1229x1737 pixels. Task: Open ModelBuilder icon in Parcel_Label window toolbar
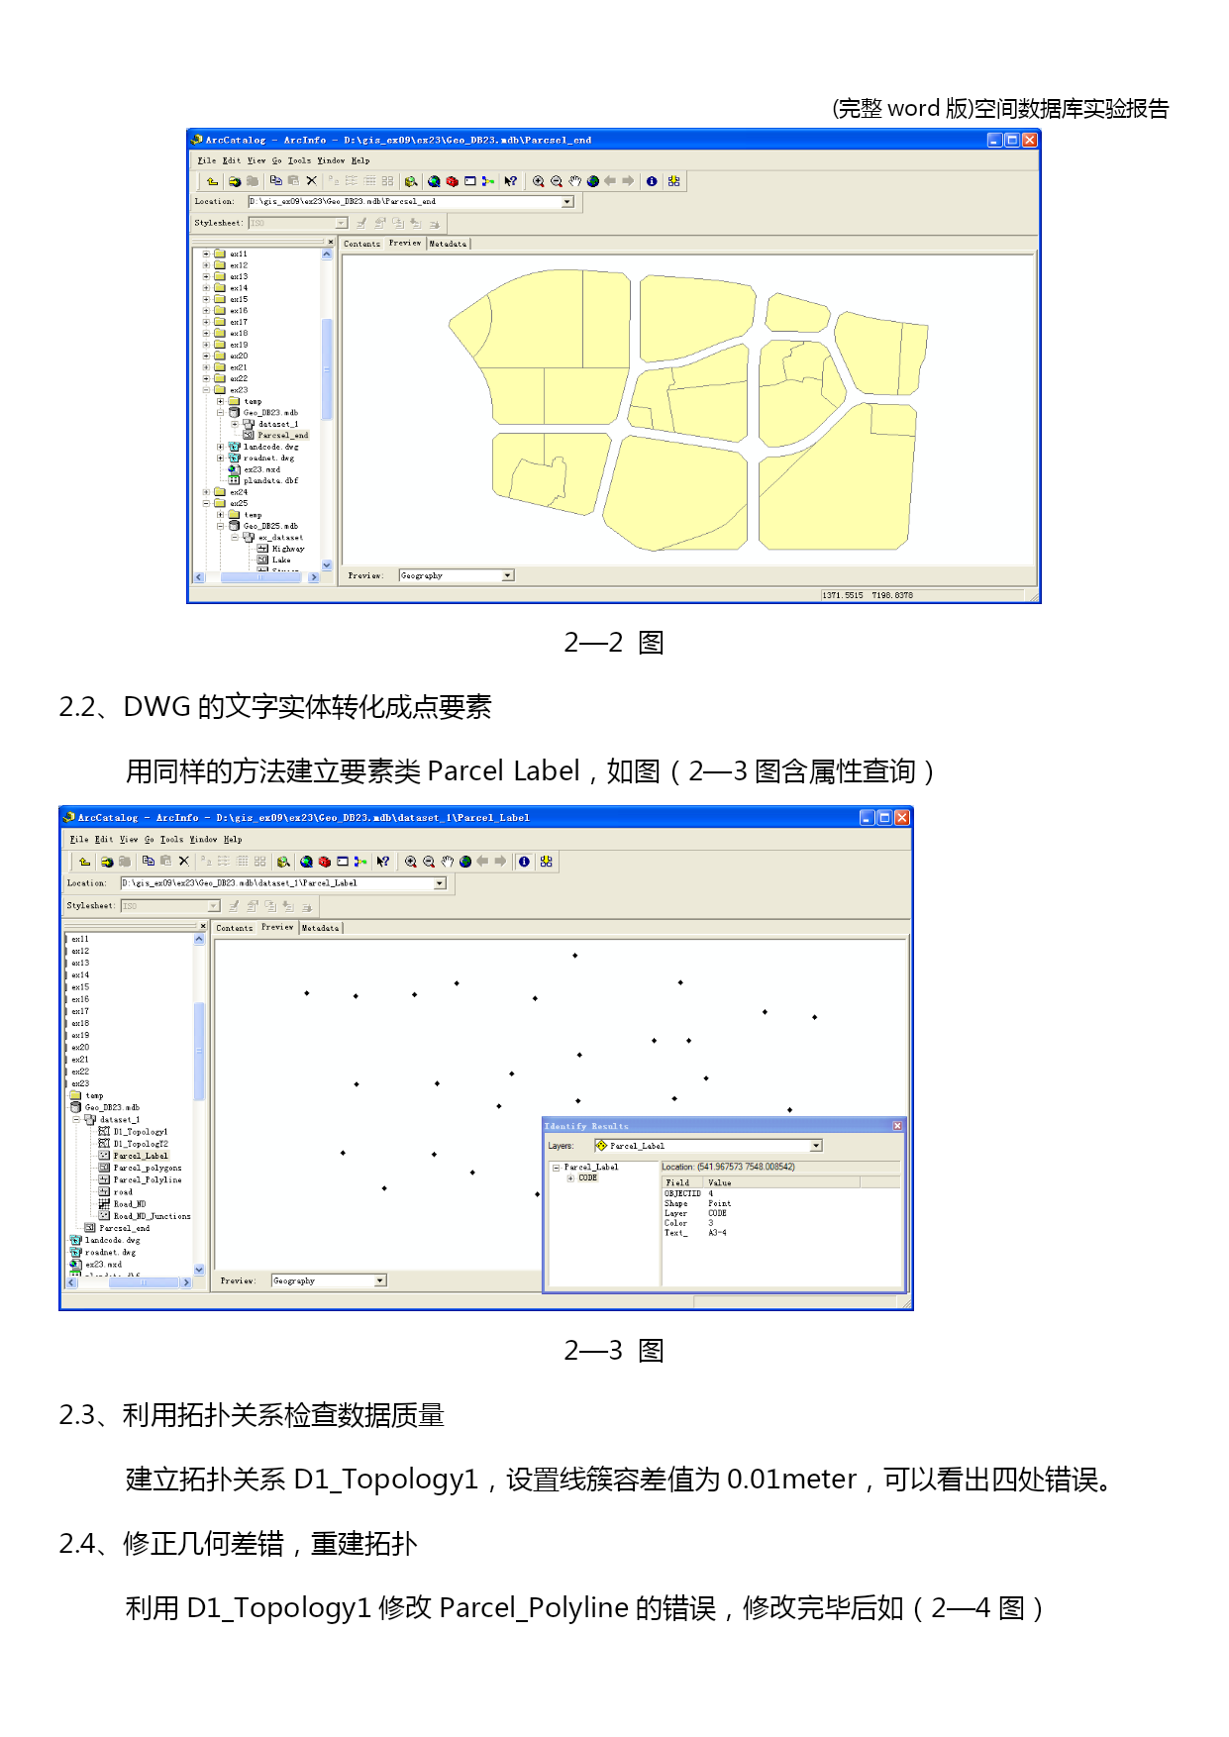[x=360, y=862]
